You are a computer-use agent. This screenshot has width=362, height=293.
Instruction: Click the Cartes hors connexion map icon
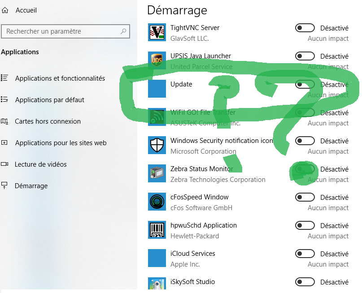4,121
